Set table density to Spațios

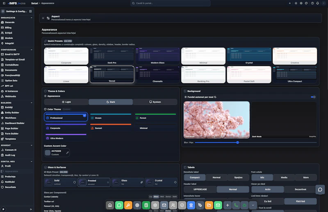coord(238,178)
